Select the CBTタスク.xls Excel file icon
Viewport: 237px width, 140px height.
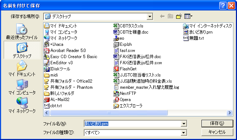(x=116, y=26)
